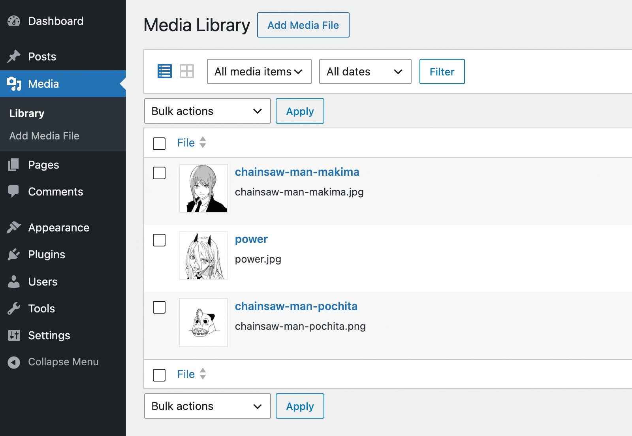Open the Library submenu item
Screen dimensions: 632x436
pyautogui.click(x=27, y=113)
